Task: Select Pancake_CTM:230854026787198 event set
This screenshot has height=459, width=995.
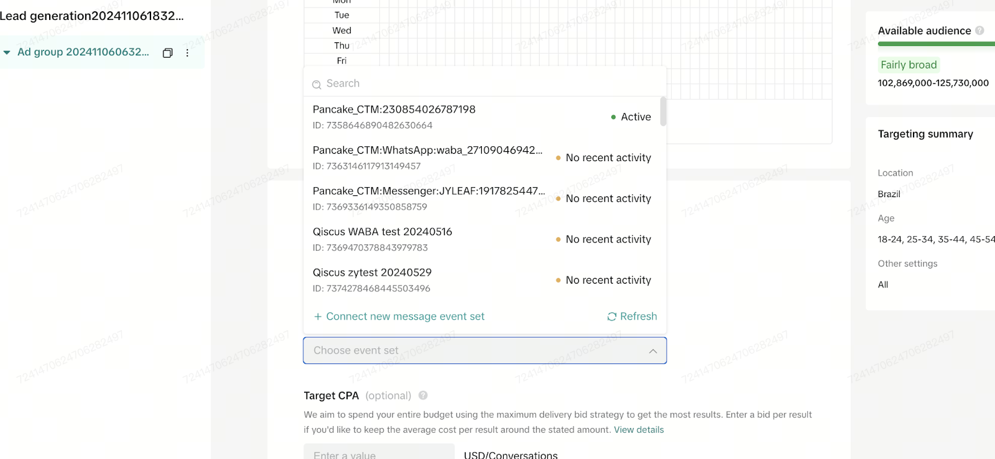Action: click(482, 117)
